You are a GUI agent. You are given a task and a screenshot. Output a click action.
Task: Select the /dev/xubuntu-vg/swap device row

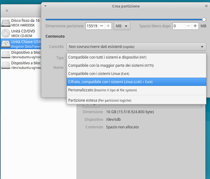pyautogui.click(x=21, y=65)
